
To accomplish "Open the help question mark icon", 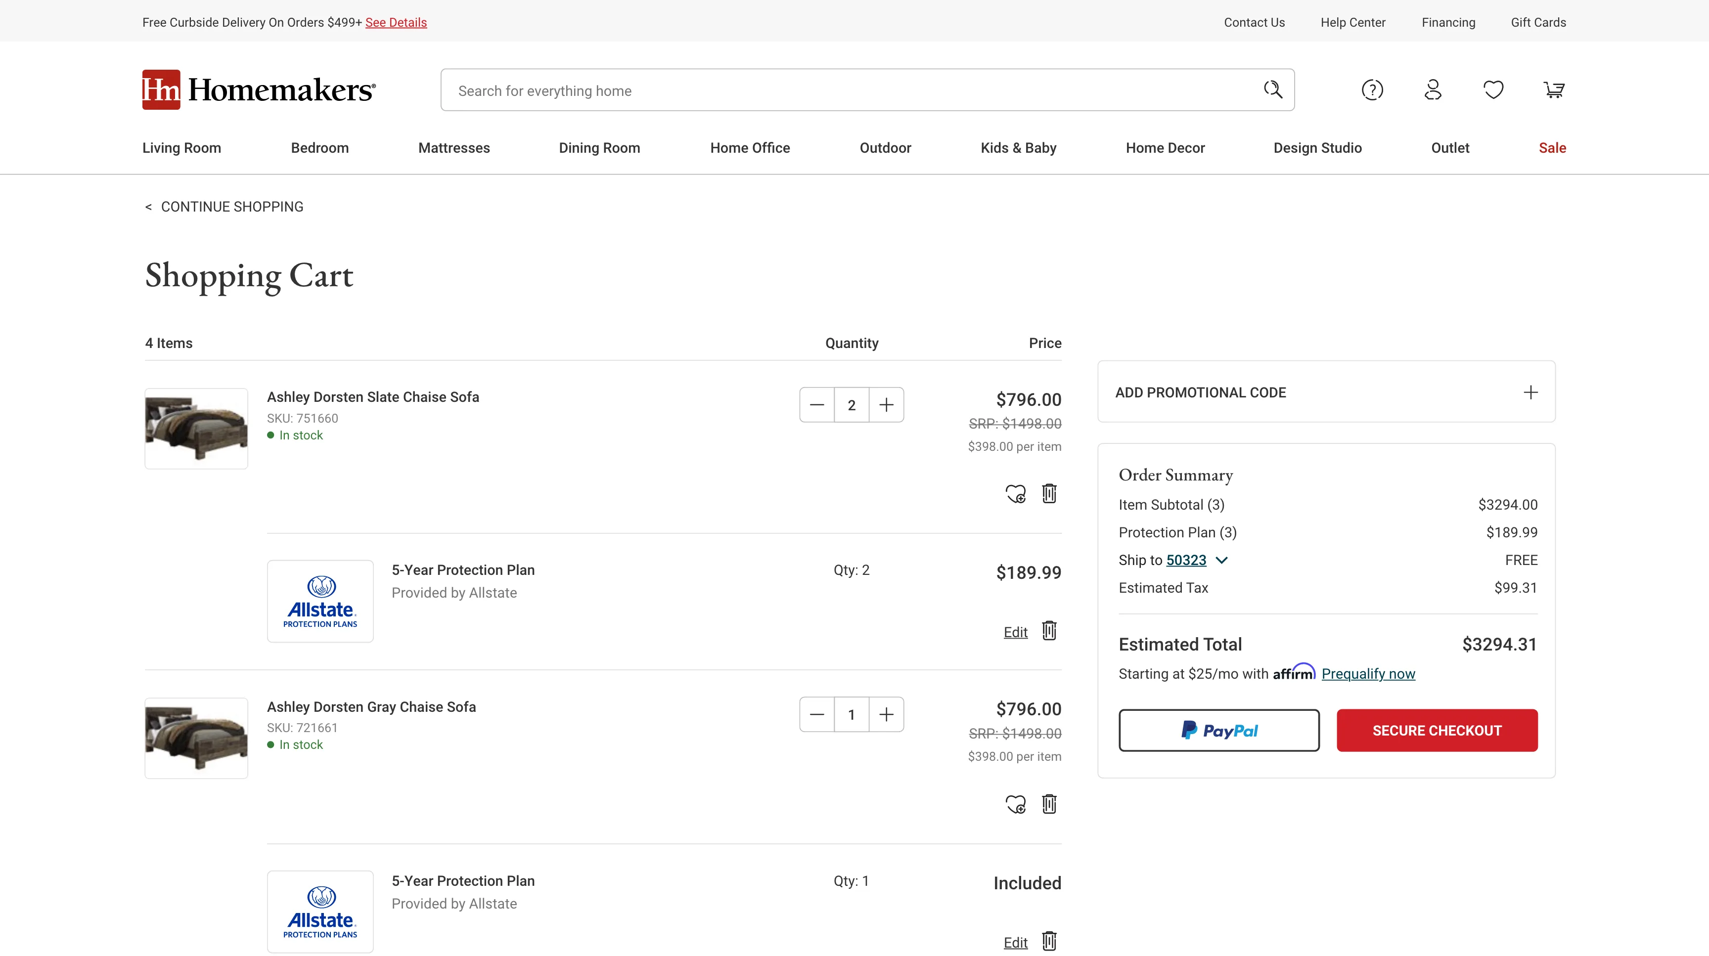I will click(1372, 89).
